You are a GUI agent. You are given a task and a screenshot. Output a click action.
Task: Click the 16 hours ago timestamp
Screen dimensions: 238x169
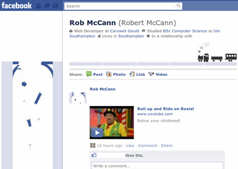pos(109,146)
